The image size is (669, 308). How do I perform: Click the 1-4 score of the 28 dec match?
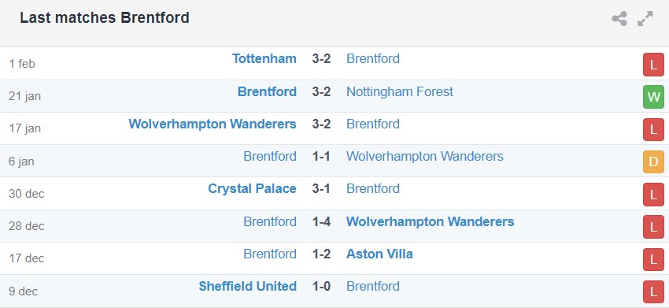[321, 221]
